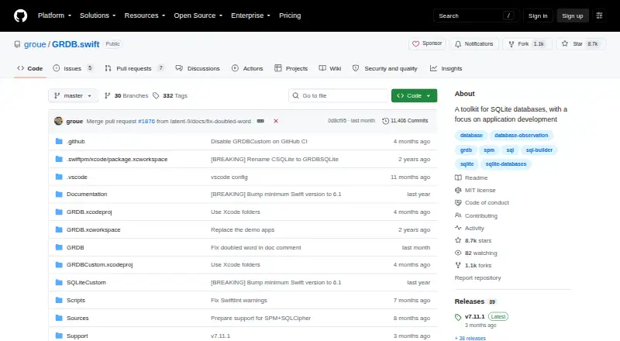Image resolution: width=620 pixels, height=341 pixels.
Task: Click the Sponsor heart button
Action: [x=427, y=43]
